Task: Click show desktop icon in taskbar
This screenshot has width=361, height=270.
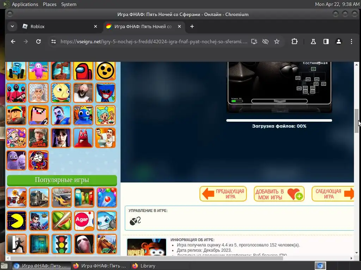Action: pyautogui.click(x=4, y=266)
